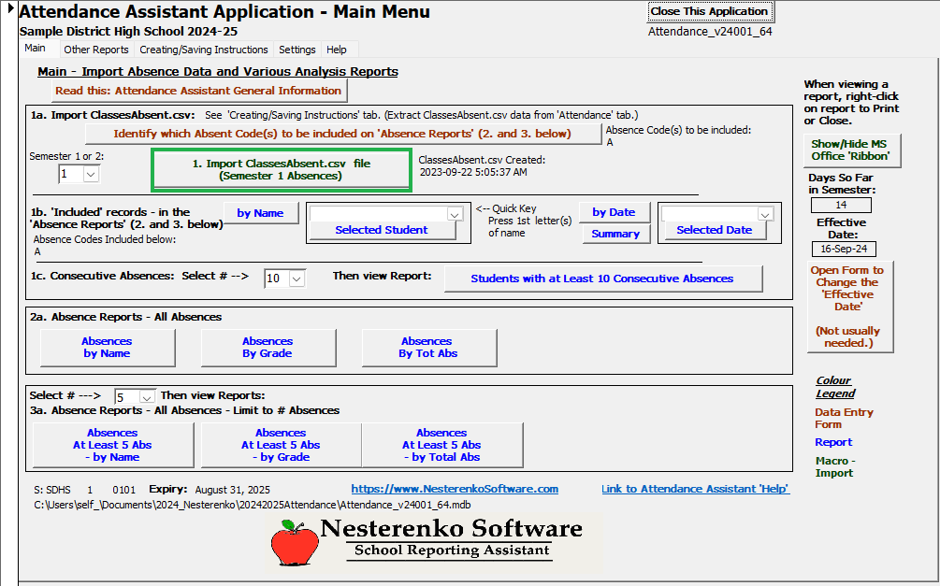Click the Colour Legend heading
940x586 pixels.
point(835,387)
